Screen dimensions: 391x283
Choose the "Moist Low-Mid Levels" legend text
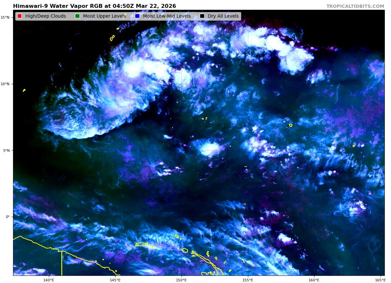(x=167, y=16)
